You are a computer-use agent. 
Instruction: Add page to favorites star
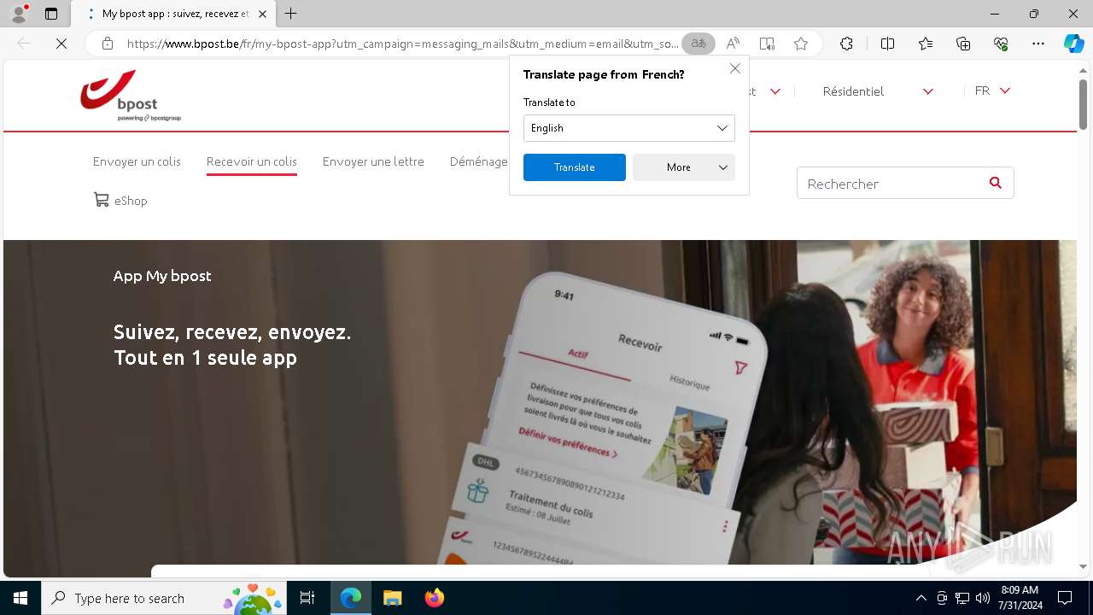[801, 44]
